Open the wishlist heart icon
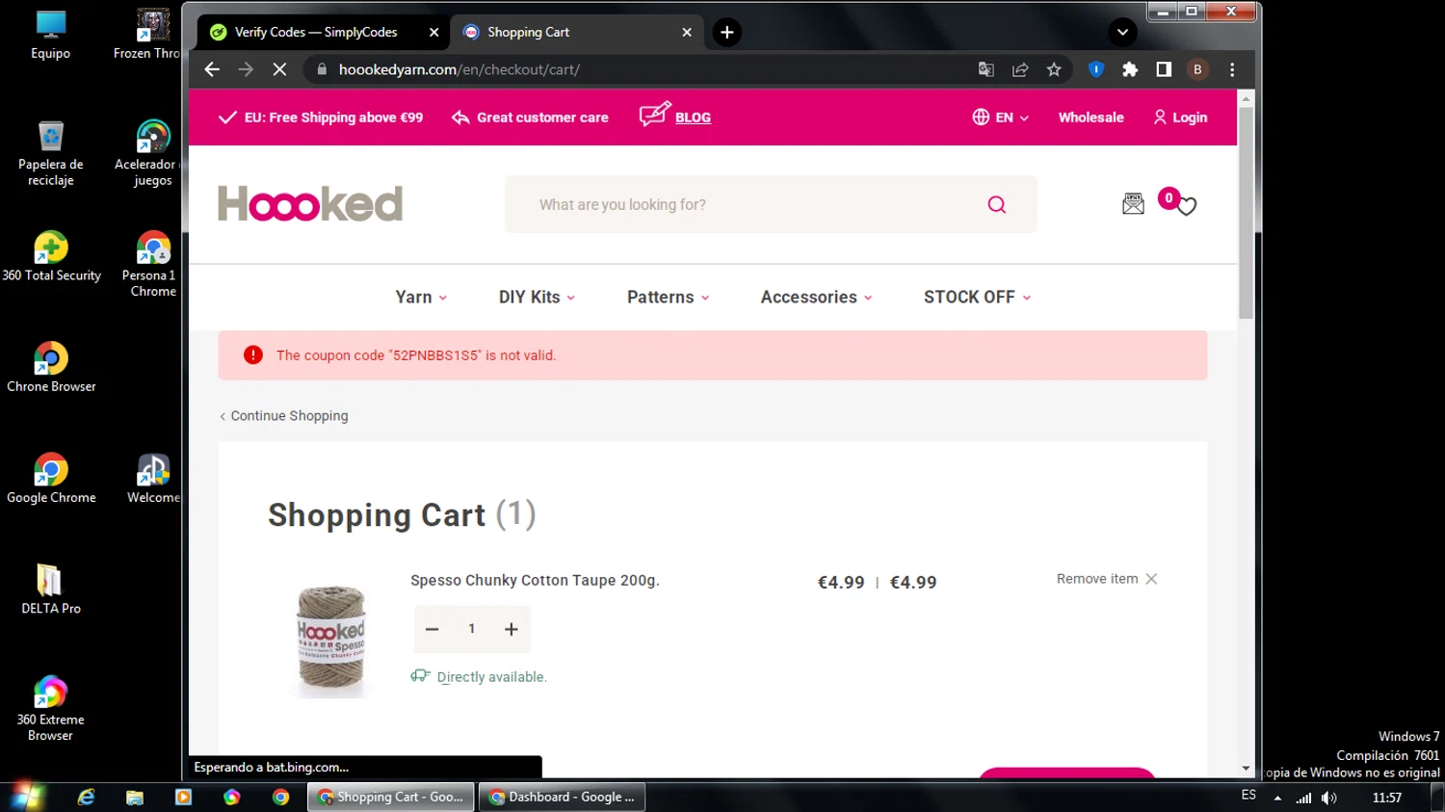 tap(1186, 206)
